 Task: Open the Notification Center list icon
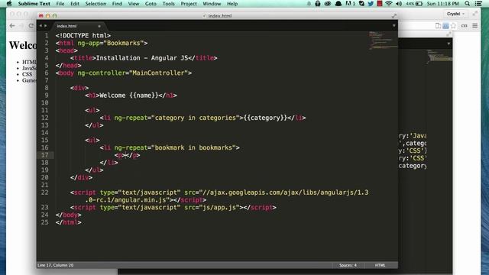(x=479, y=4)
